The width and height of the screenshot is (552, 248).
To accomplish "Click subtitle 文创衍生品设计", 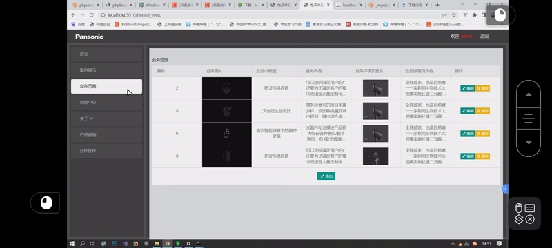I will pyautogui.click(x=277, y=111).
